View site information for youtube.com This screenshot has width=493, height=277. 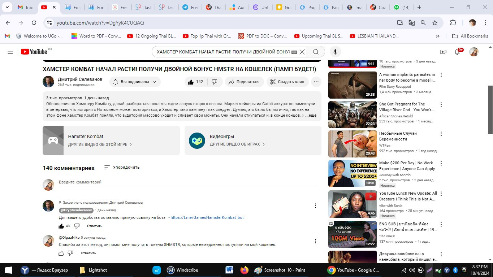click(x=50, y=23)
